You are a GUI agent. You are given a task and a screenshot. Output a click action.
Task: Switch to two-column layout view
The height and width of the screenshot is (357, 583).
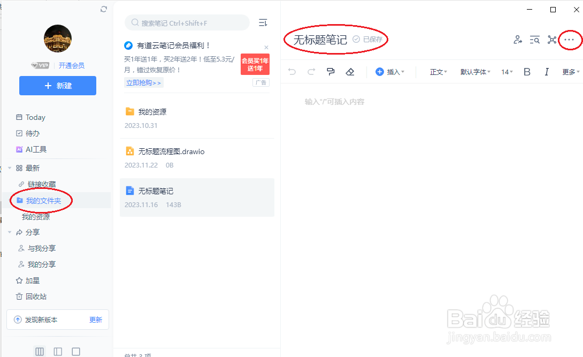[58, 352]
